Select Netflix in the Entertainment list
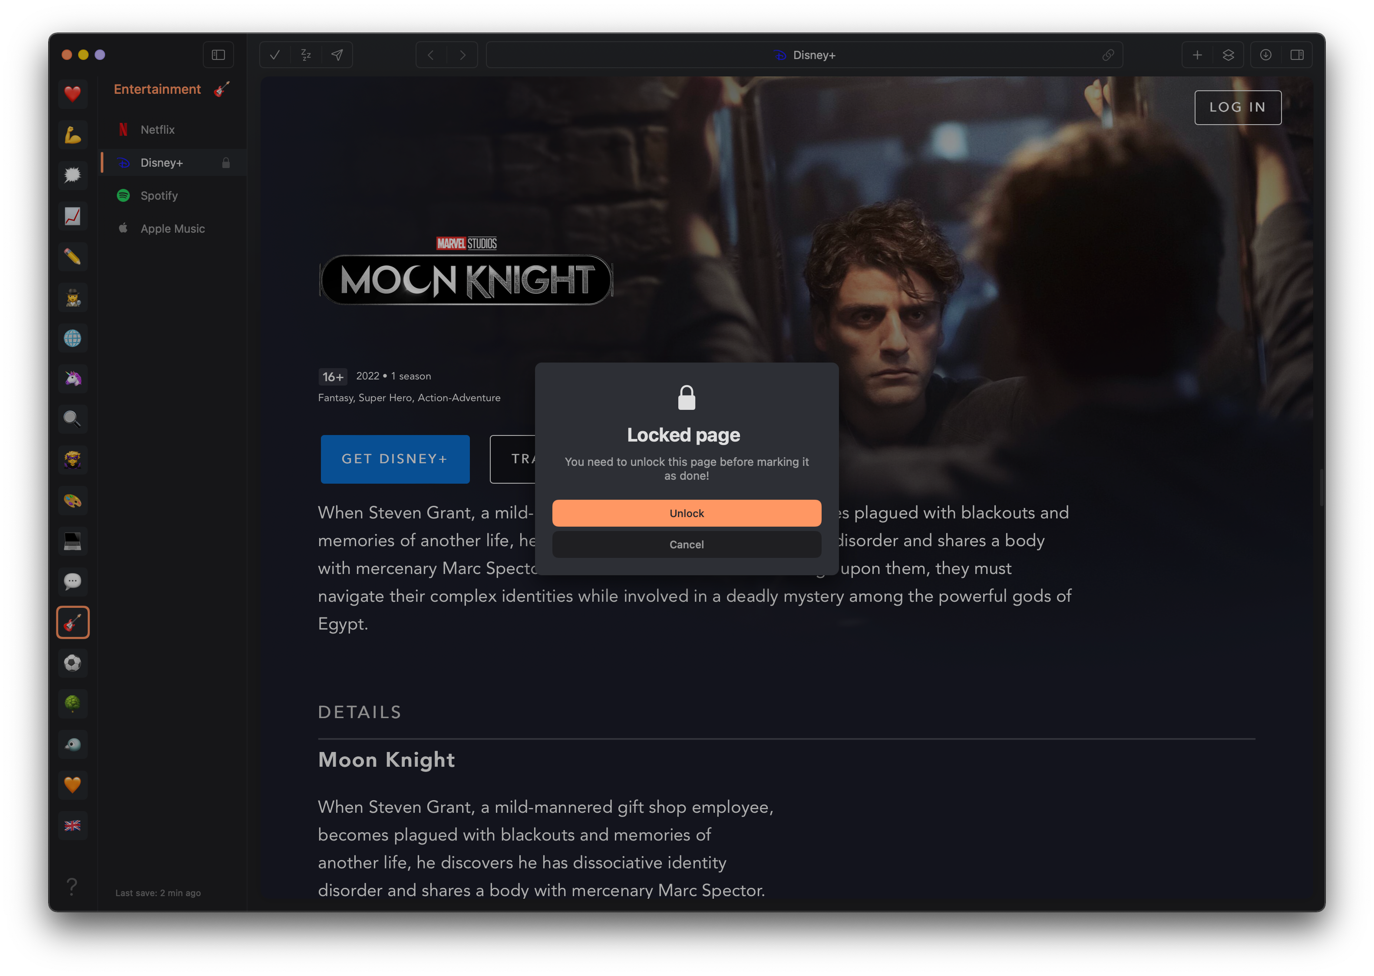The height and width of the screenshot is (976, 1374). [158, 130]
